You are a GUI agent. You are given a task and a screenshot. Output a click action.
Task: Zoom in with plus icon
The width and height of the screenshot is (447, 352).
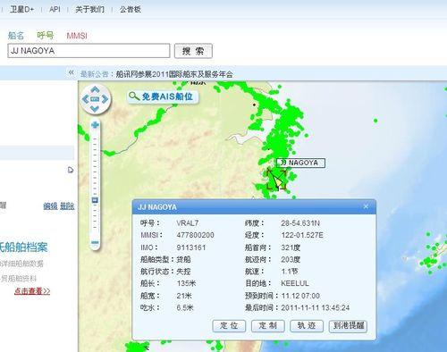click(95, 125)
